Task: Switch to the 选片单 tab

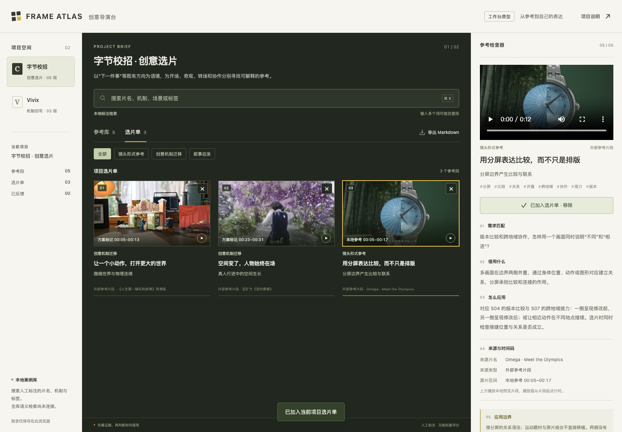Action: 136,132
